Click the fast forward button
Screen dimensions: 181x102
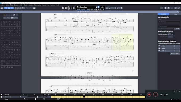(x=72, y=8)
